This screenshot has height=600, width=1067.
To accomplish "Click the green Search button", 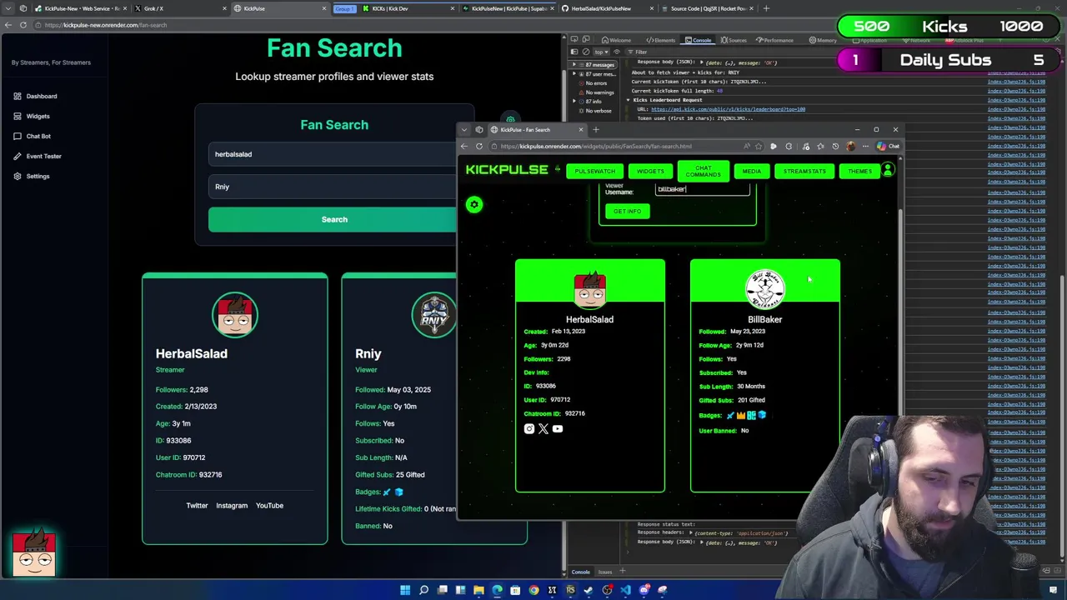I will pos(334,219).
